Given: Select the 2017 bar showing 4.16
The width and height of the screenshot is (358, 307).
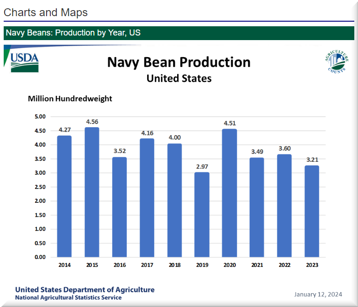Looking at the screenshot, I should (147, 197).
